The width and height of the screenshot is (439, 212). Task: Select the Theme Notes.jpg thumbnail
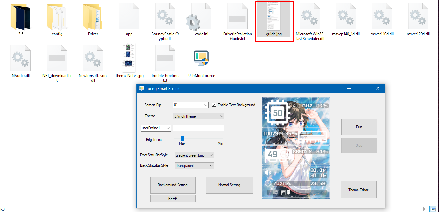(x=129, y=58)
